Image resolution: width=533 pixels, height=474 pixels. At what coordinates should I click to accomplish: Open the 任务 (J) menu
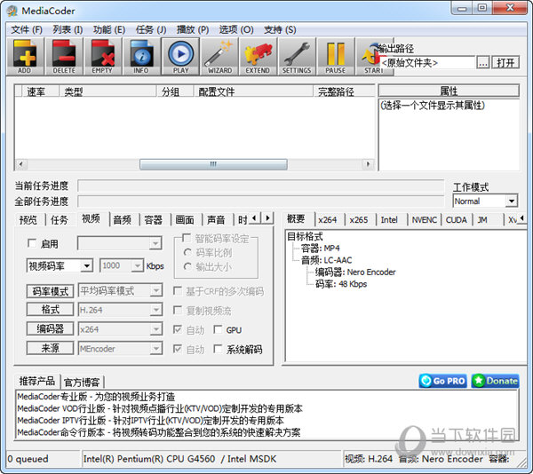pos(151,30)
